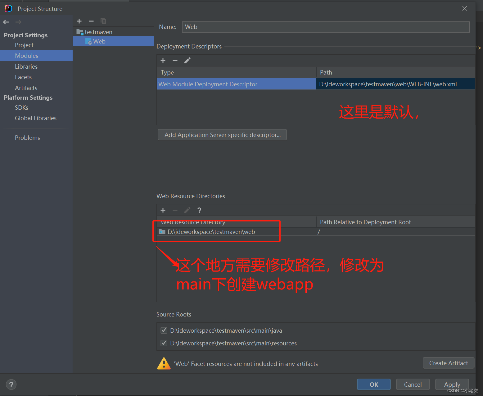This screenshot has height=396, width=483.
Task: Click Path Relative to Deployment Root header
Action: click(x=395, y=222)
